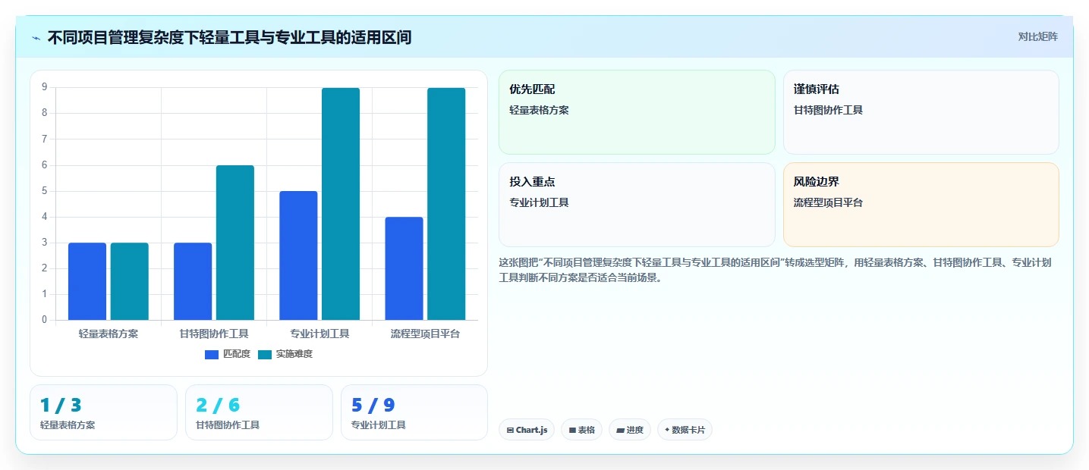Click the Chart.js tag text

[531, 430]
